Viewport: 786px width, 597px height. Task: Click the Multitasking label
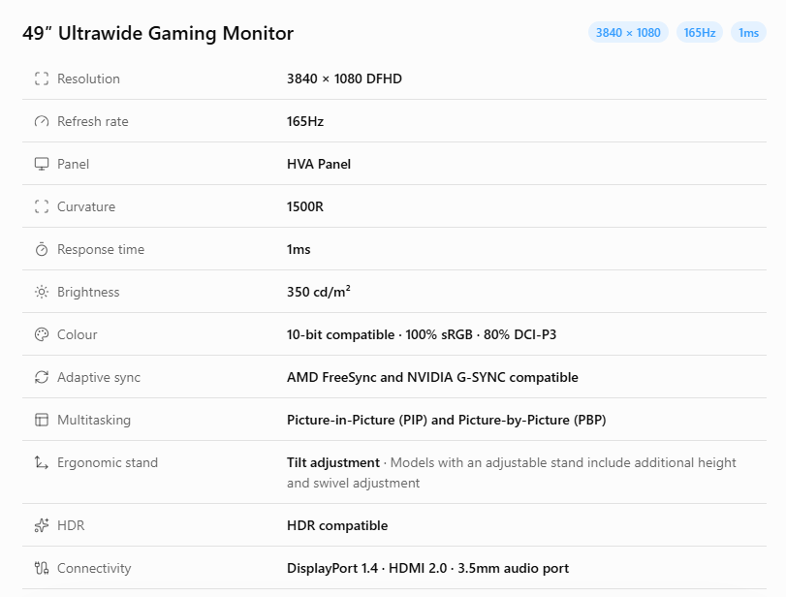tap(94, 420)
